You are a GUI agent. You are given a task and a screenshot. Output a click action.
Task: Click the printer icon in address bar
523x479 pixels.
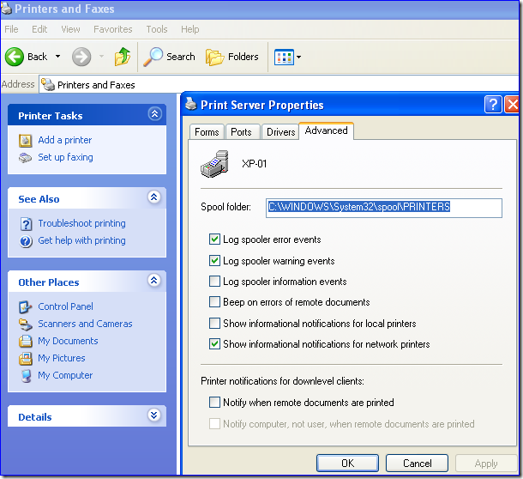pos(48,84)
